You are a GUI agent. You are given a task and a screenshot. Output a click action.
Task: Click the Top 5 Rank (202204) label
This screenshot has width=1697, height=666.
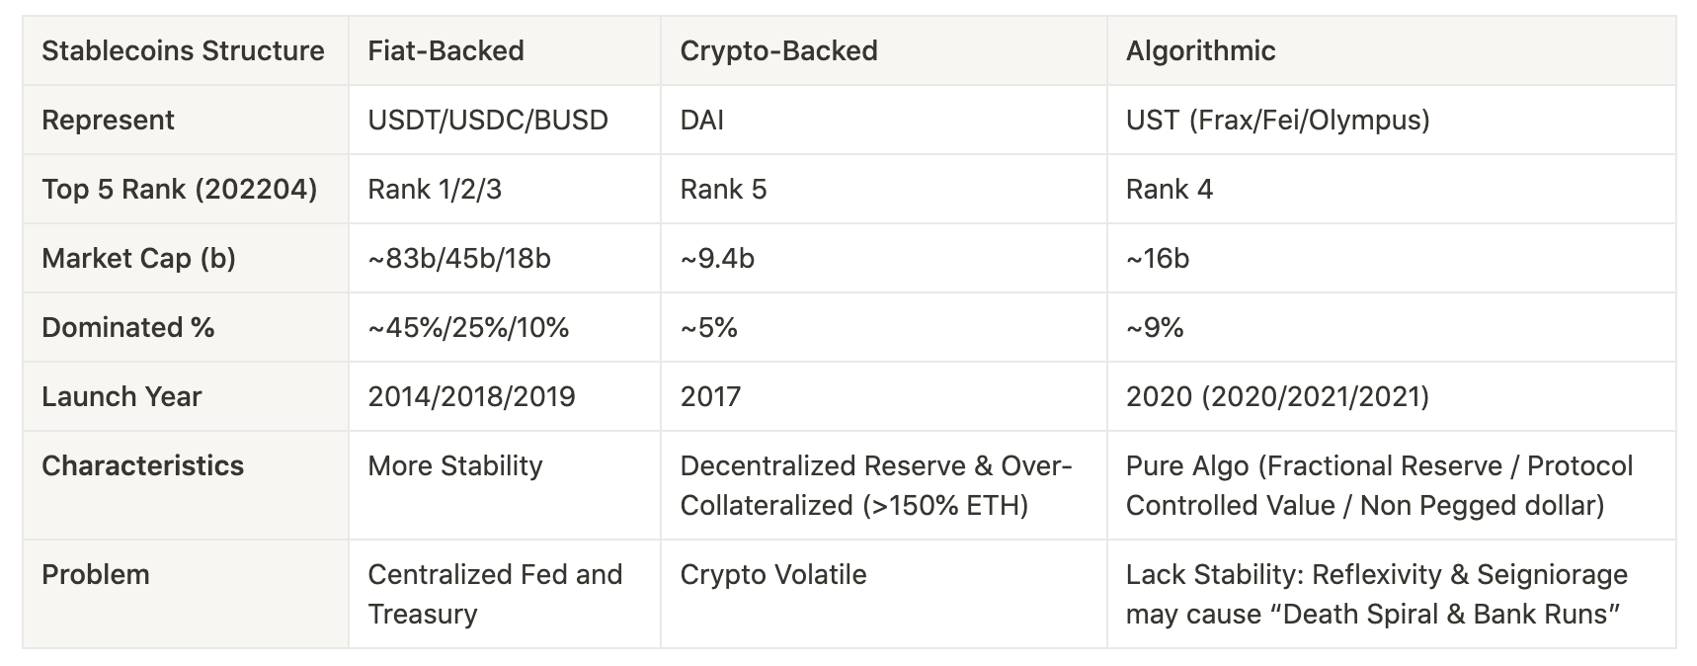[186, 189]
